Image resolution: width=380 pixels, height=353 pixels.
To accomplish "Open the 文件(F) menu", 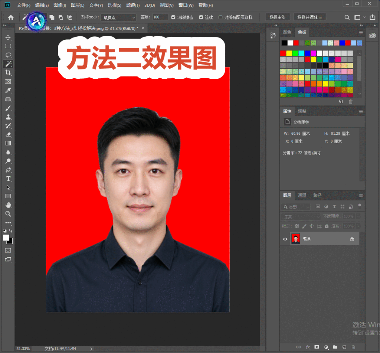I will (x=23, y=5).
